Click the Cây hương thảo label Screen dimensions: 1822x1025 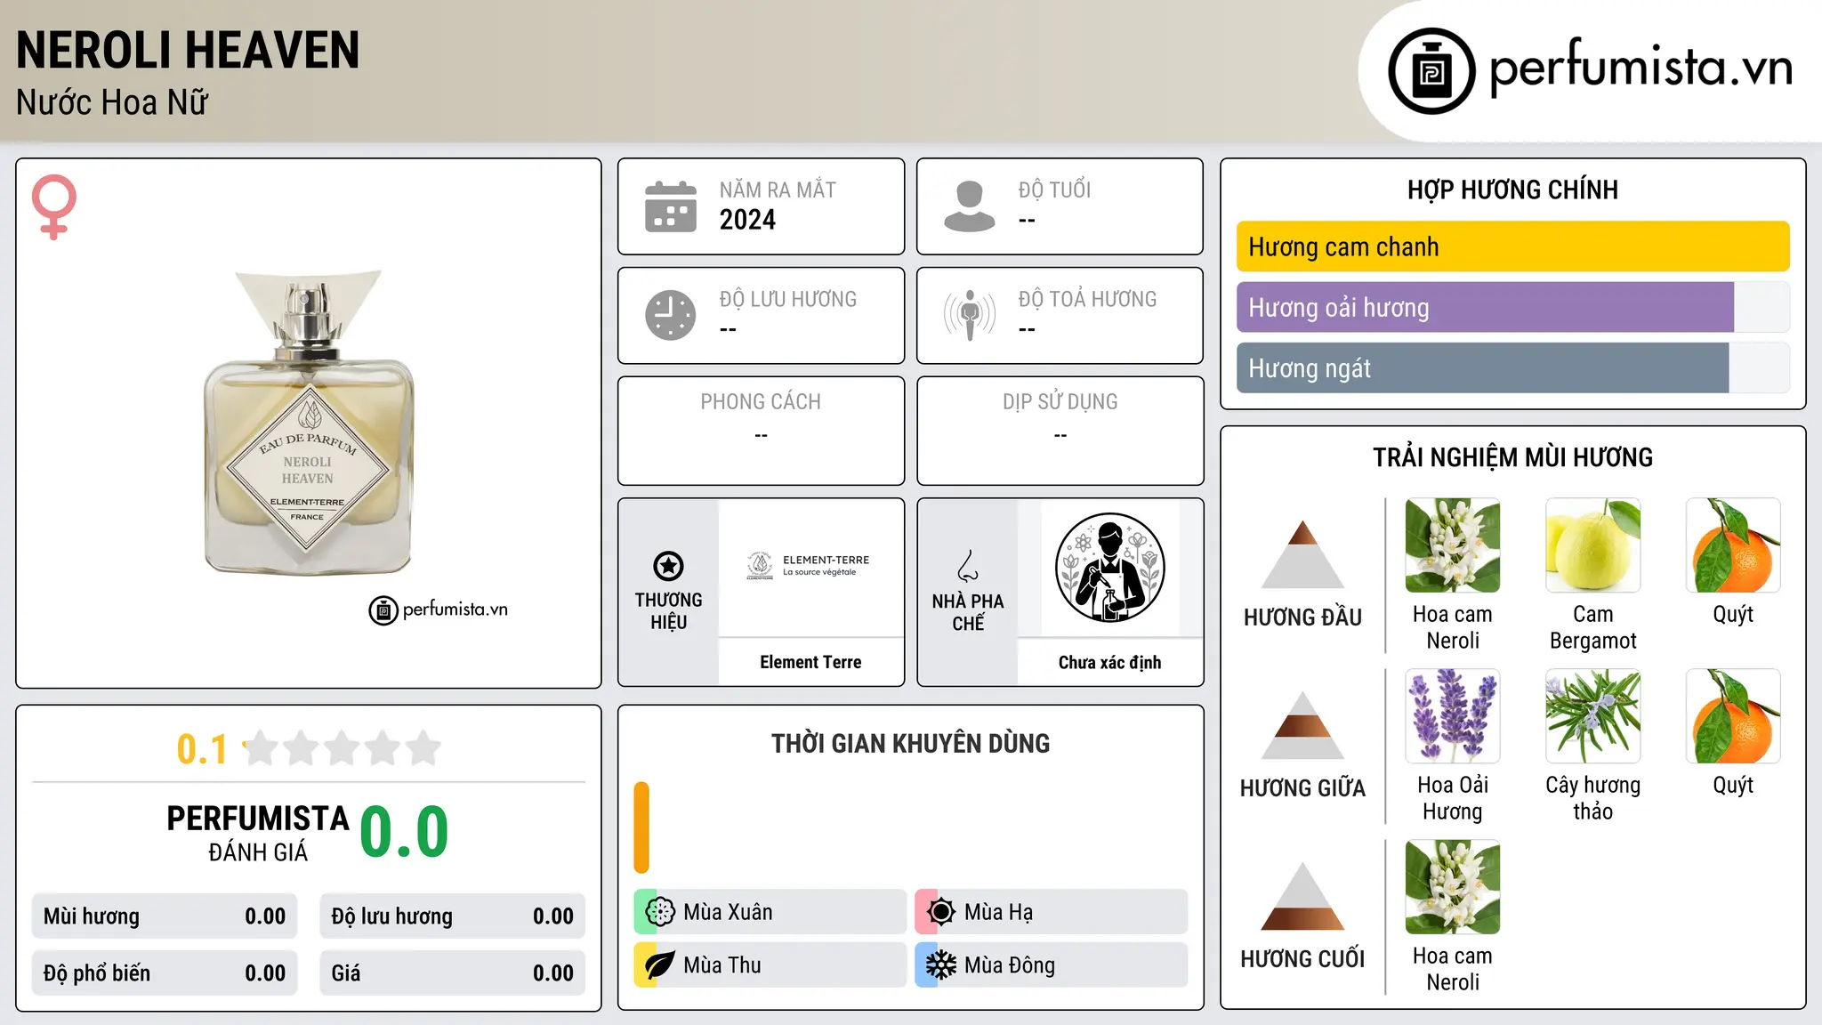click(x=1592, y=798)
